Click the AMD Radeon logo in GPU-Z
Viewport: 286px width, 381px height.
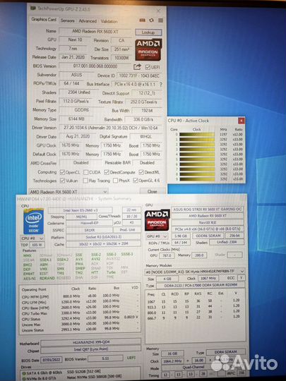[x=148, y=50]
